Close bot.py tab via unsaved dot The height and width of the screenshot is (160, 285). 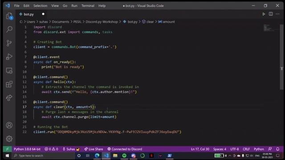[x=43, y=14]
